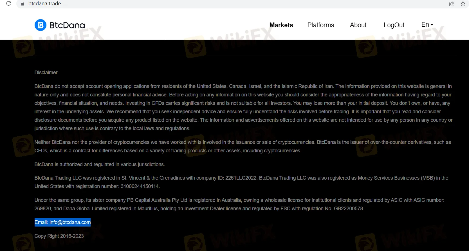
Task: Go to the About menu item
Action: click(x=358, y=25)
